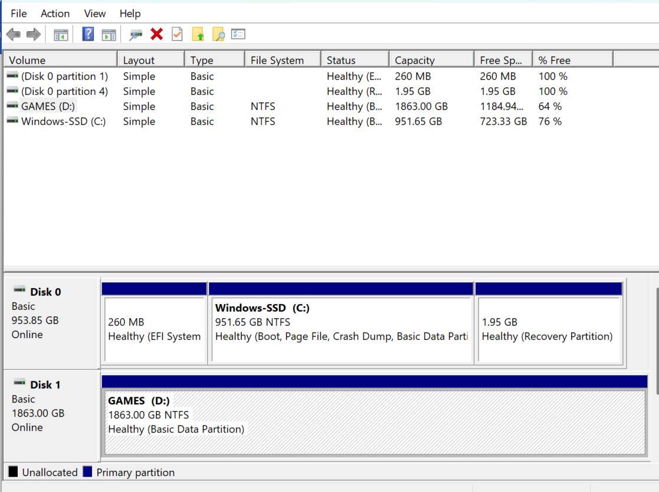The width and height of the screenshot is (659, 492).
Task: Open the File menu
Action: [18, 13]
